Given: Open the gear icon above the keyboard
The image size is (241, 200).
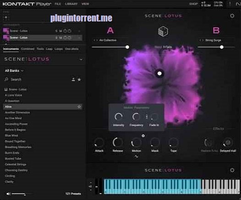Looking at the screenshot, I should [232, 170].
